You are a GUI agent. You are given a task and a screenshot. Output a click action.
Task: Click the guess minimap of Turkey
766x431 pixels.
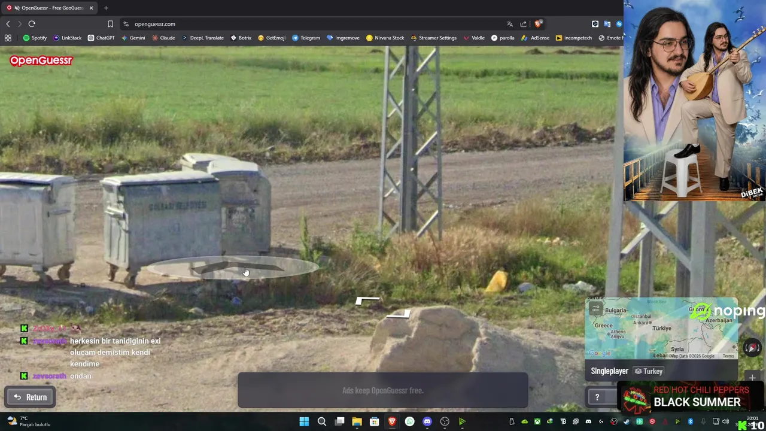click(661, 329)
